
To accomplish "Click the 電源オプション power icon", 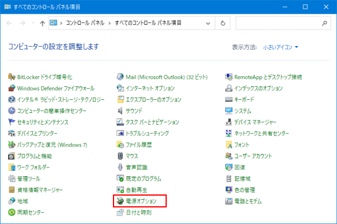I will (x=120, y=201).
